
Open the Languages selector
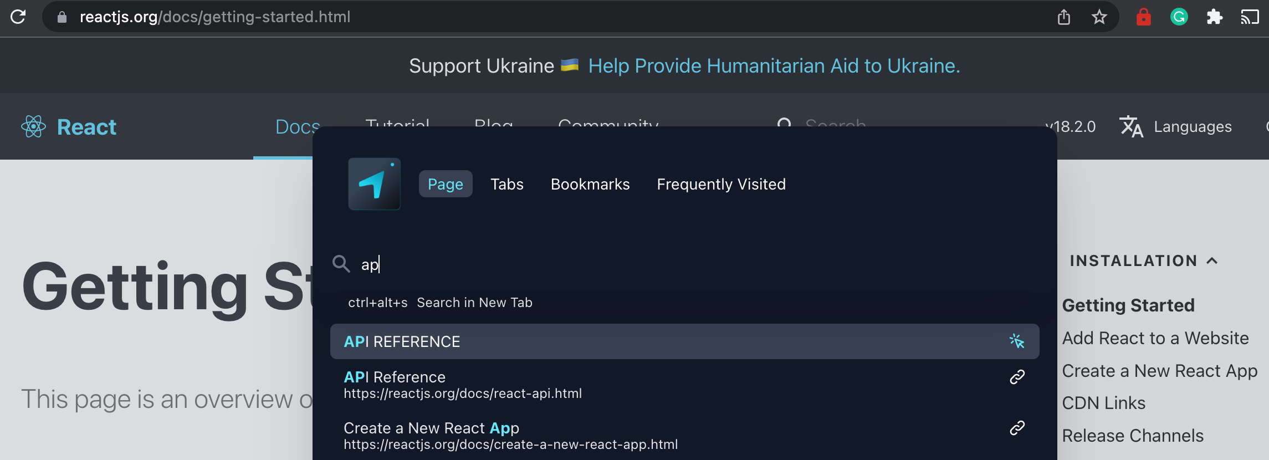(1175, 127)
